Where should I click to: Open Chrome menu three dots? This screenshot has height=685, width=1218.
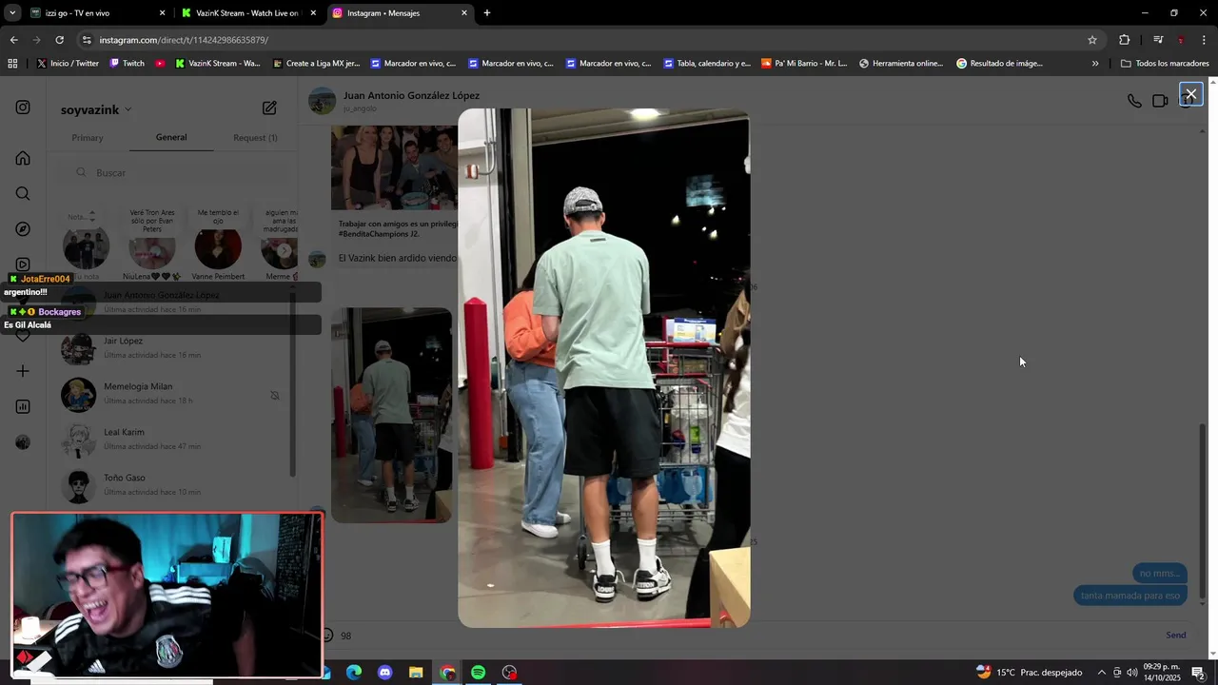coord(1204,40)
